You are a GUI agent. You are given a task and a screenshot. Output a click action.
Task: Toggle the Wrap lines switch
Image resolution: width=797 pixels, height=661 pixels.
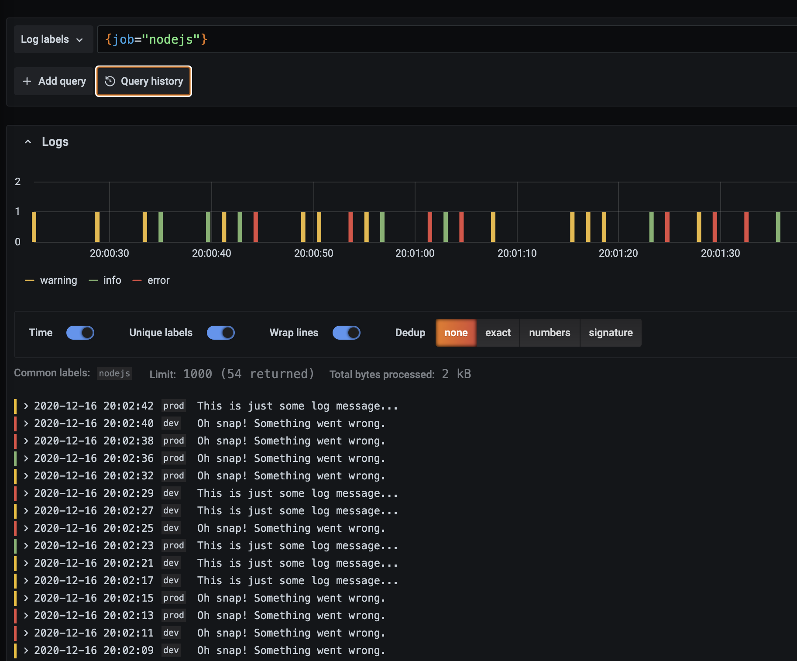pos(346,333)
